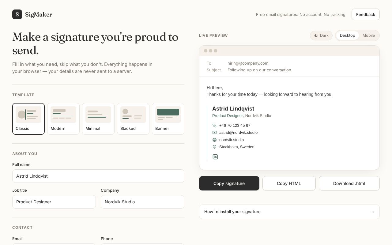Switch preview to Mobile tab
The width and height of the screenshot is (392, 245).
369,36
